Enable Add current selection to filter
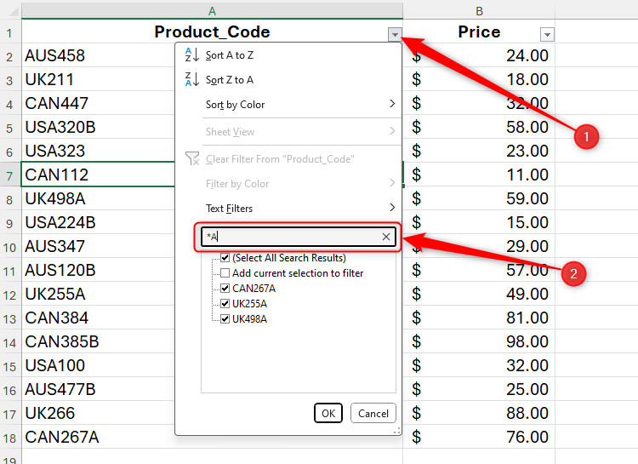This screenshot has height=464, width=638. tap(225, 273)
